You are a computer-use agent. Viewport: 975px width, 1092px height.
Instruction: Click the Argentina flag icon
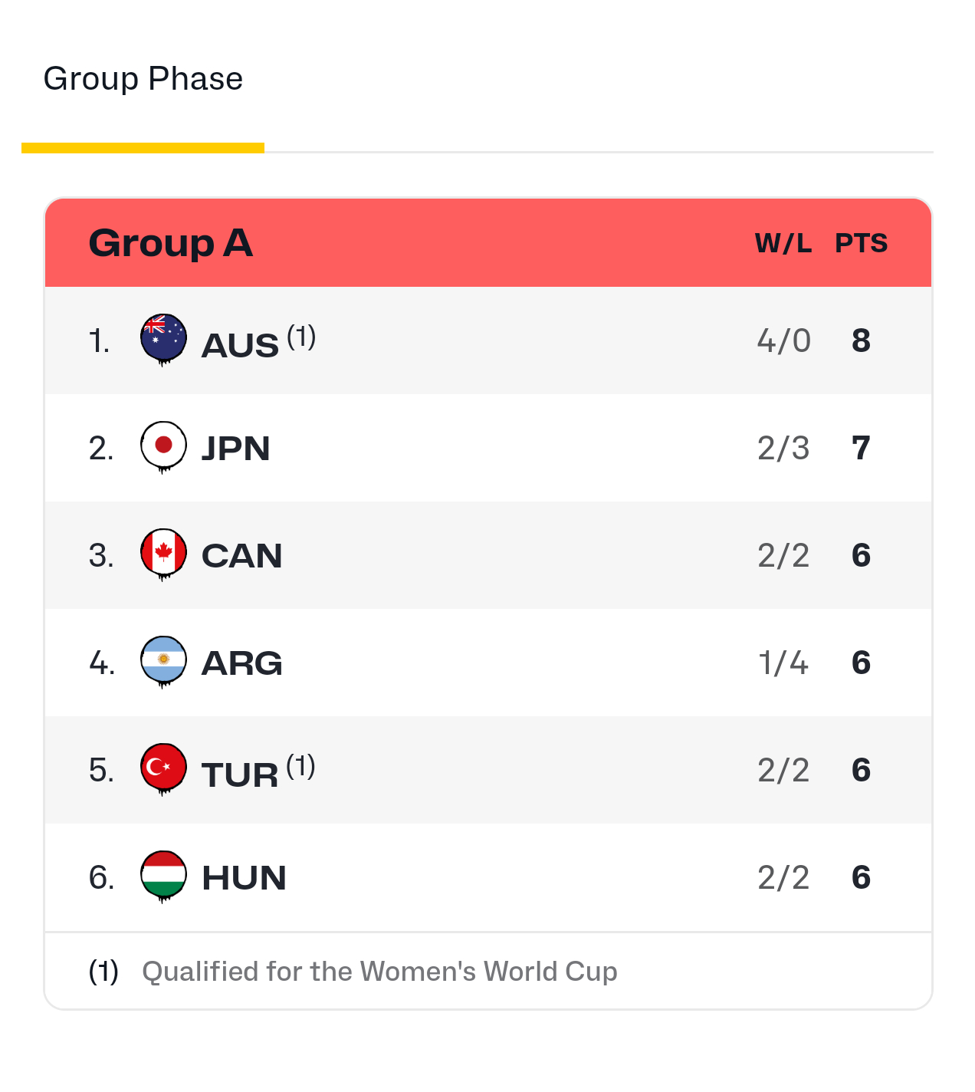tap(163, 660)
